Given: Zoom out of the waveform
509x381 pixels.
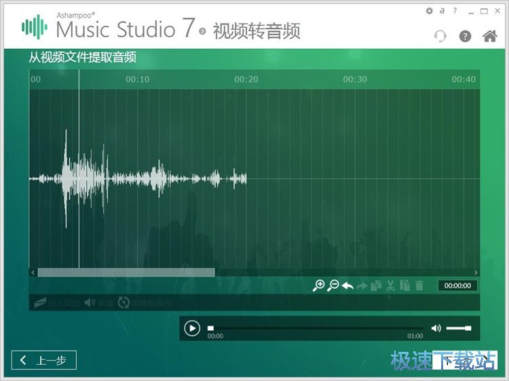Looking at the screenshot, I should [333, 285].
